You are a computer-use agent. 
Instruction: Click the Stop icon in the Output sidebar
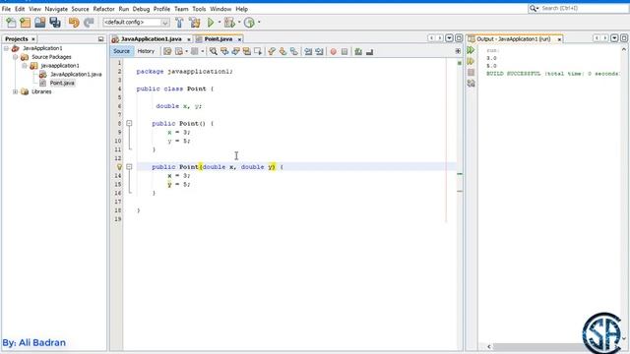[x=471, y=72]
